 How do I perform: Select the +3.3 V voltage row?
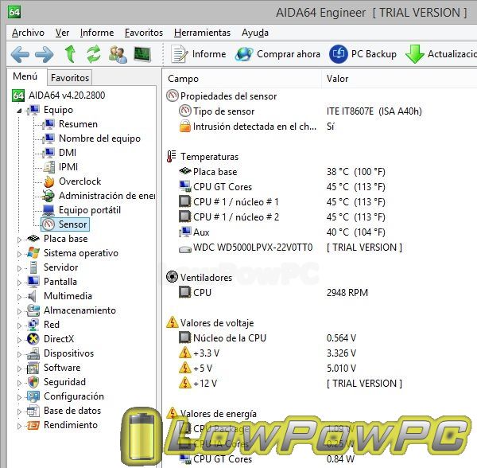(x=320, y=353)
